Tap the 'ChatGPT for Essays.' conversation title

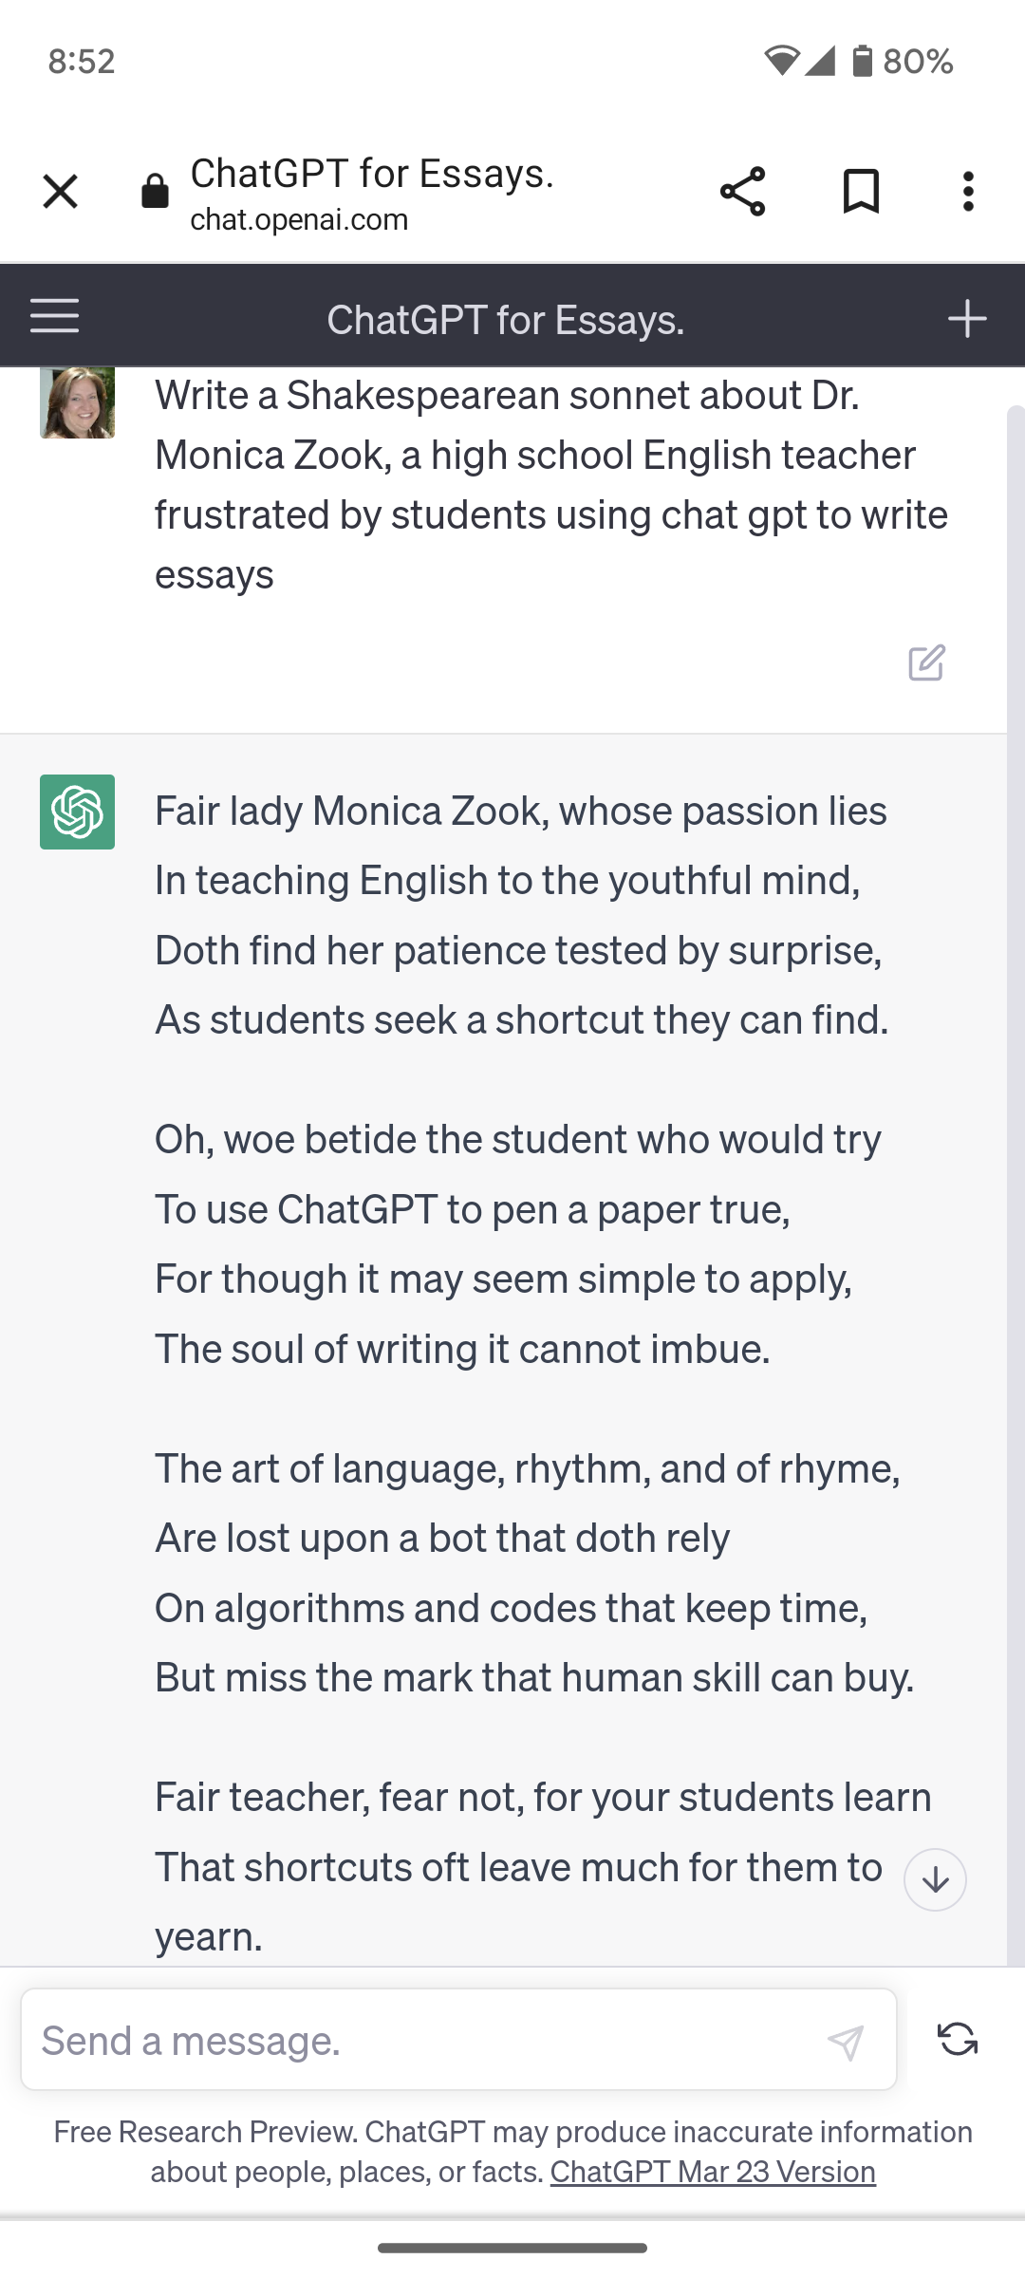coord(505,320)
